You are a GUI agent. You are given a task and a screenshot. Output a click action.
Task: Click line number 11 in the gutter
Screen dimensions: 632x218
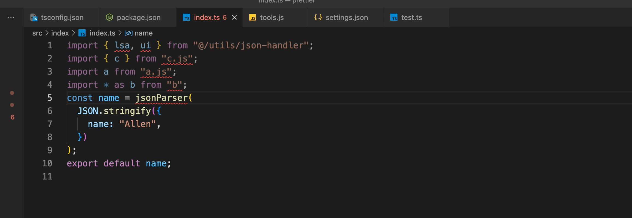[47, 176]
